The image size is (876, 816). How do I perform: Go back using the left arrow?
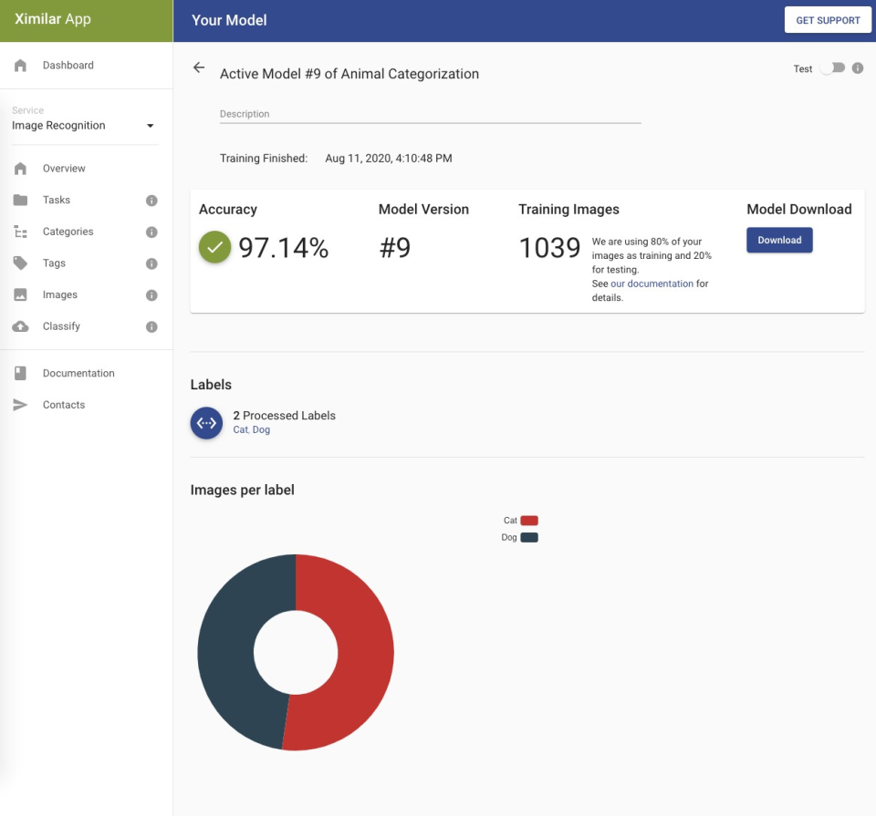(x=199, y=67)
